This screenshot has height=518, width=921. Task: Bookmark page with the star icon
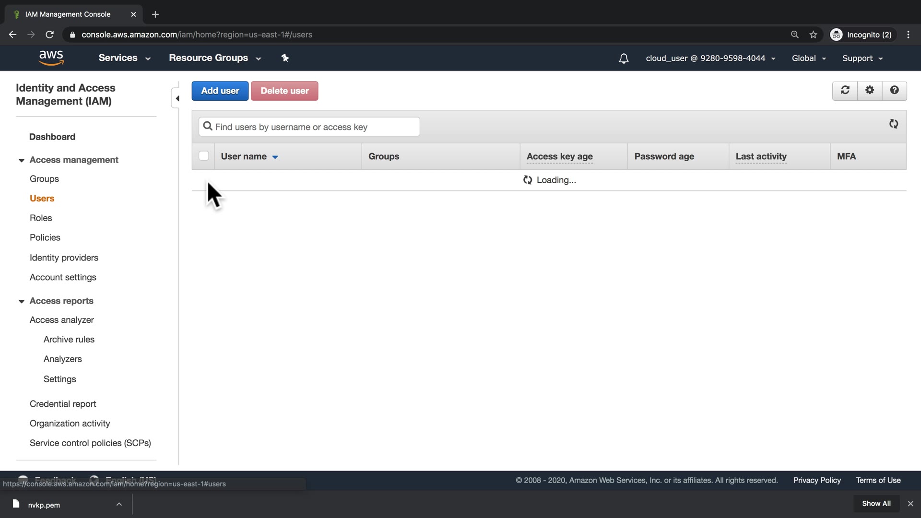[813, 35]
